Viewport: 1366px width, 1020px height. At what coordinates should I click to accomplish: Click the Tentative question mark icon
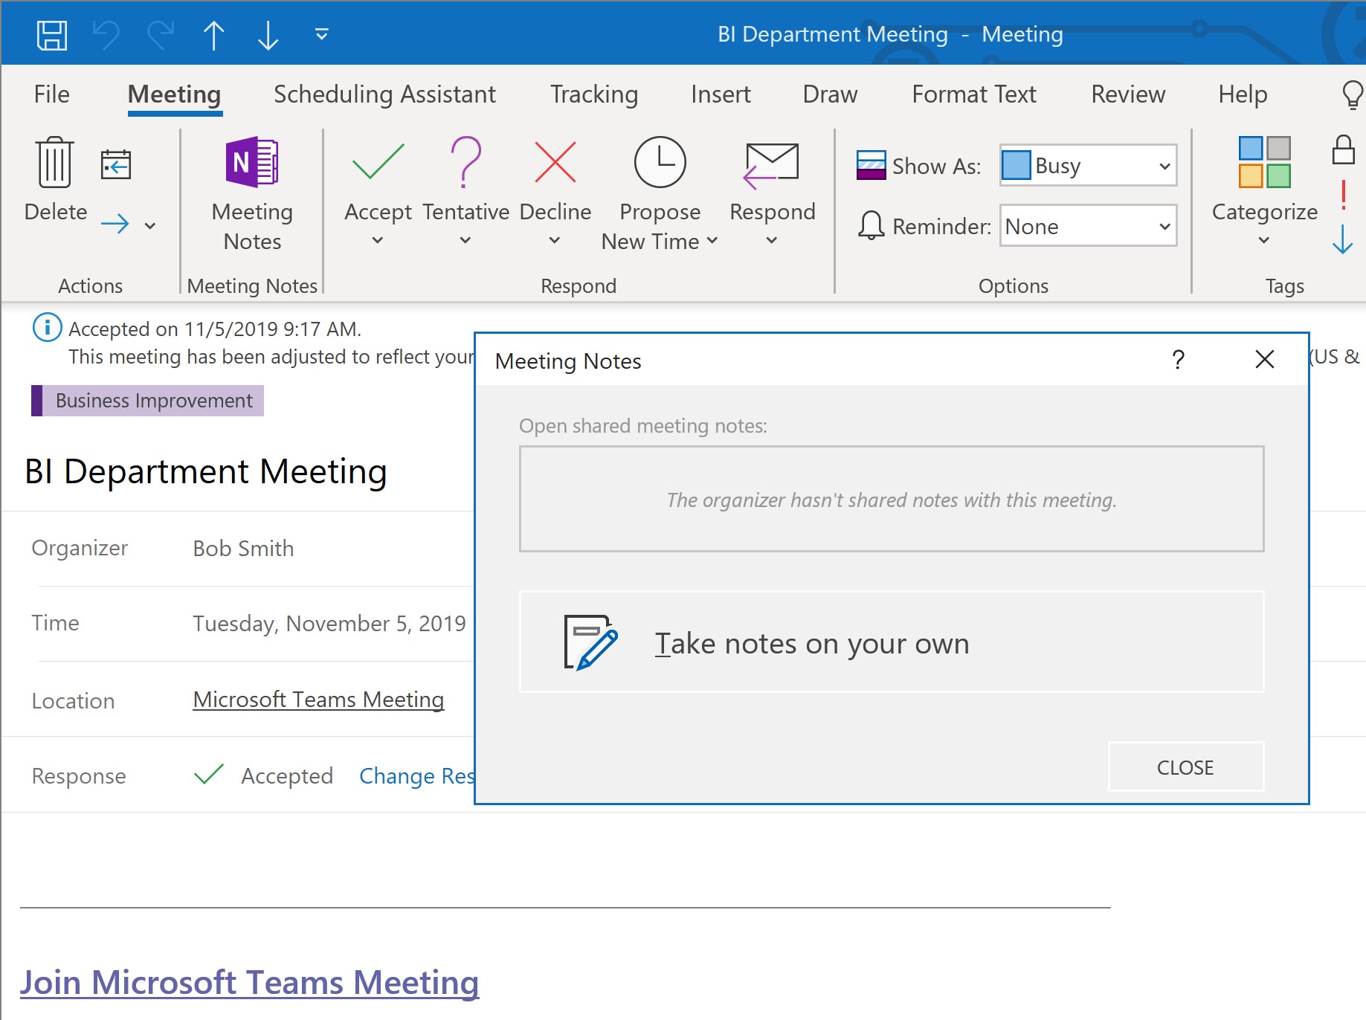[466, 161]
